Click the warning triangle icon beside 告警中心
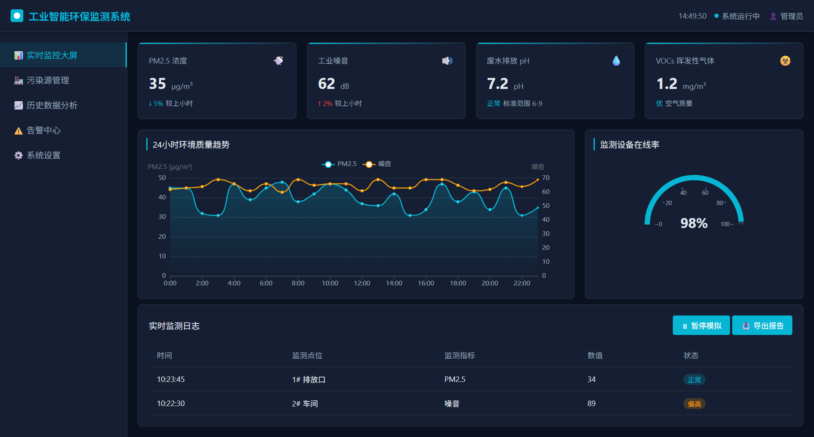The image size is (814, 437). pos(18,131)
